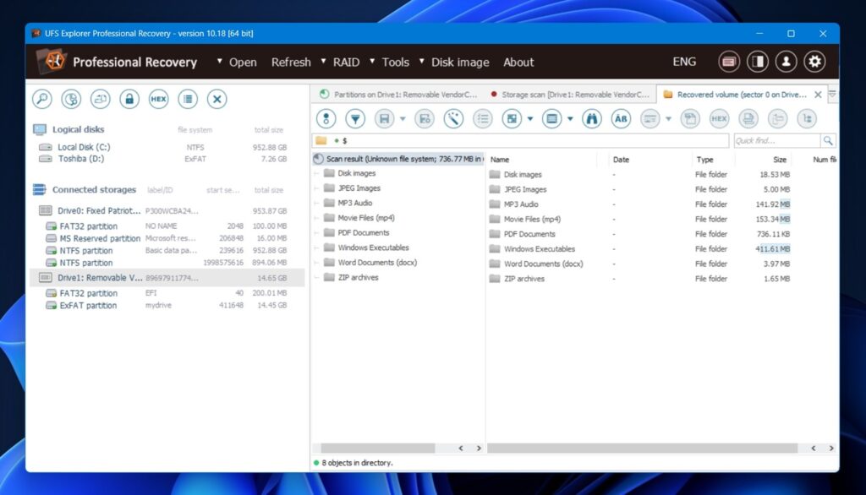Select Scan result root in tree
This screenshot has width=866, height=495.
coord(398,159)
